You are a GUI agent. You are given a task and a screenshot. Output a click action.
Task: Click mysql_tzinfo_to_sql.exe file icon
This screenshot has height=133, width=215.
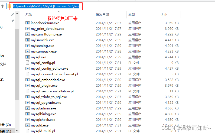(x=28, y=97)
